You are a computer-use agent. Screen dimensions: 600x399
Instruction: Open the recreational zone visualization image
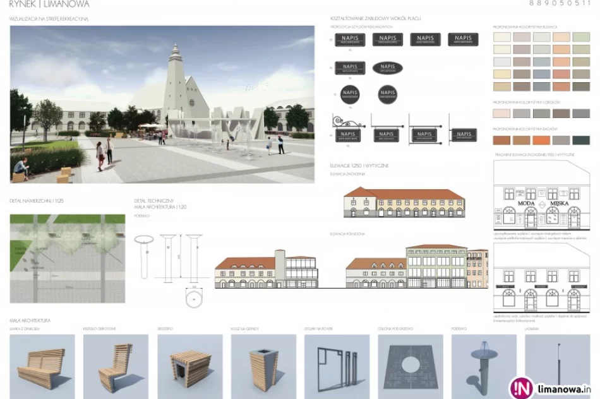pyautogui.click(x=162, y=104)
